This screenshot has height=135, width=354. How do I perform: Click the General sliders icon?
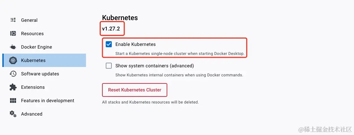13,20
